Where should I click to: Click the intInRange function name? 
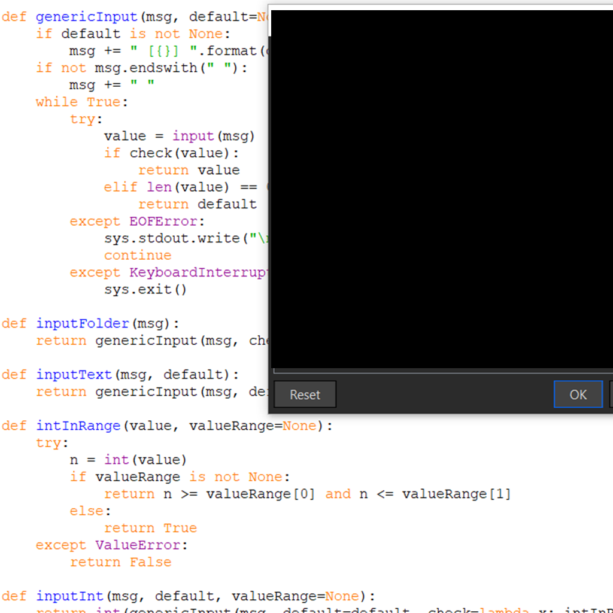click(x=78, y=426)
